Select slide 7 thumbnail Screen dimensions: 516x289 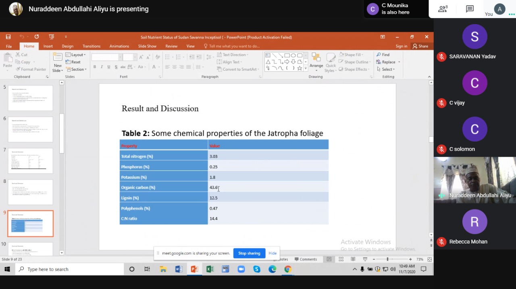[30, 161]
